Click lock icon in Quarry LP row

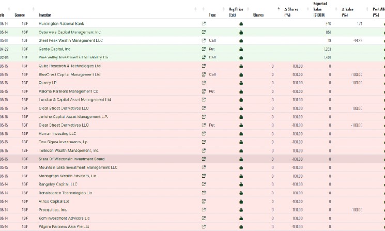tap(241, 83)
